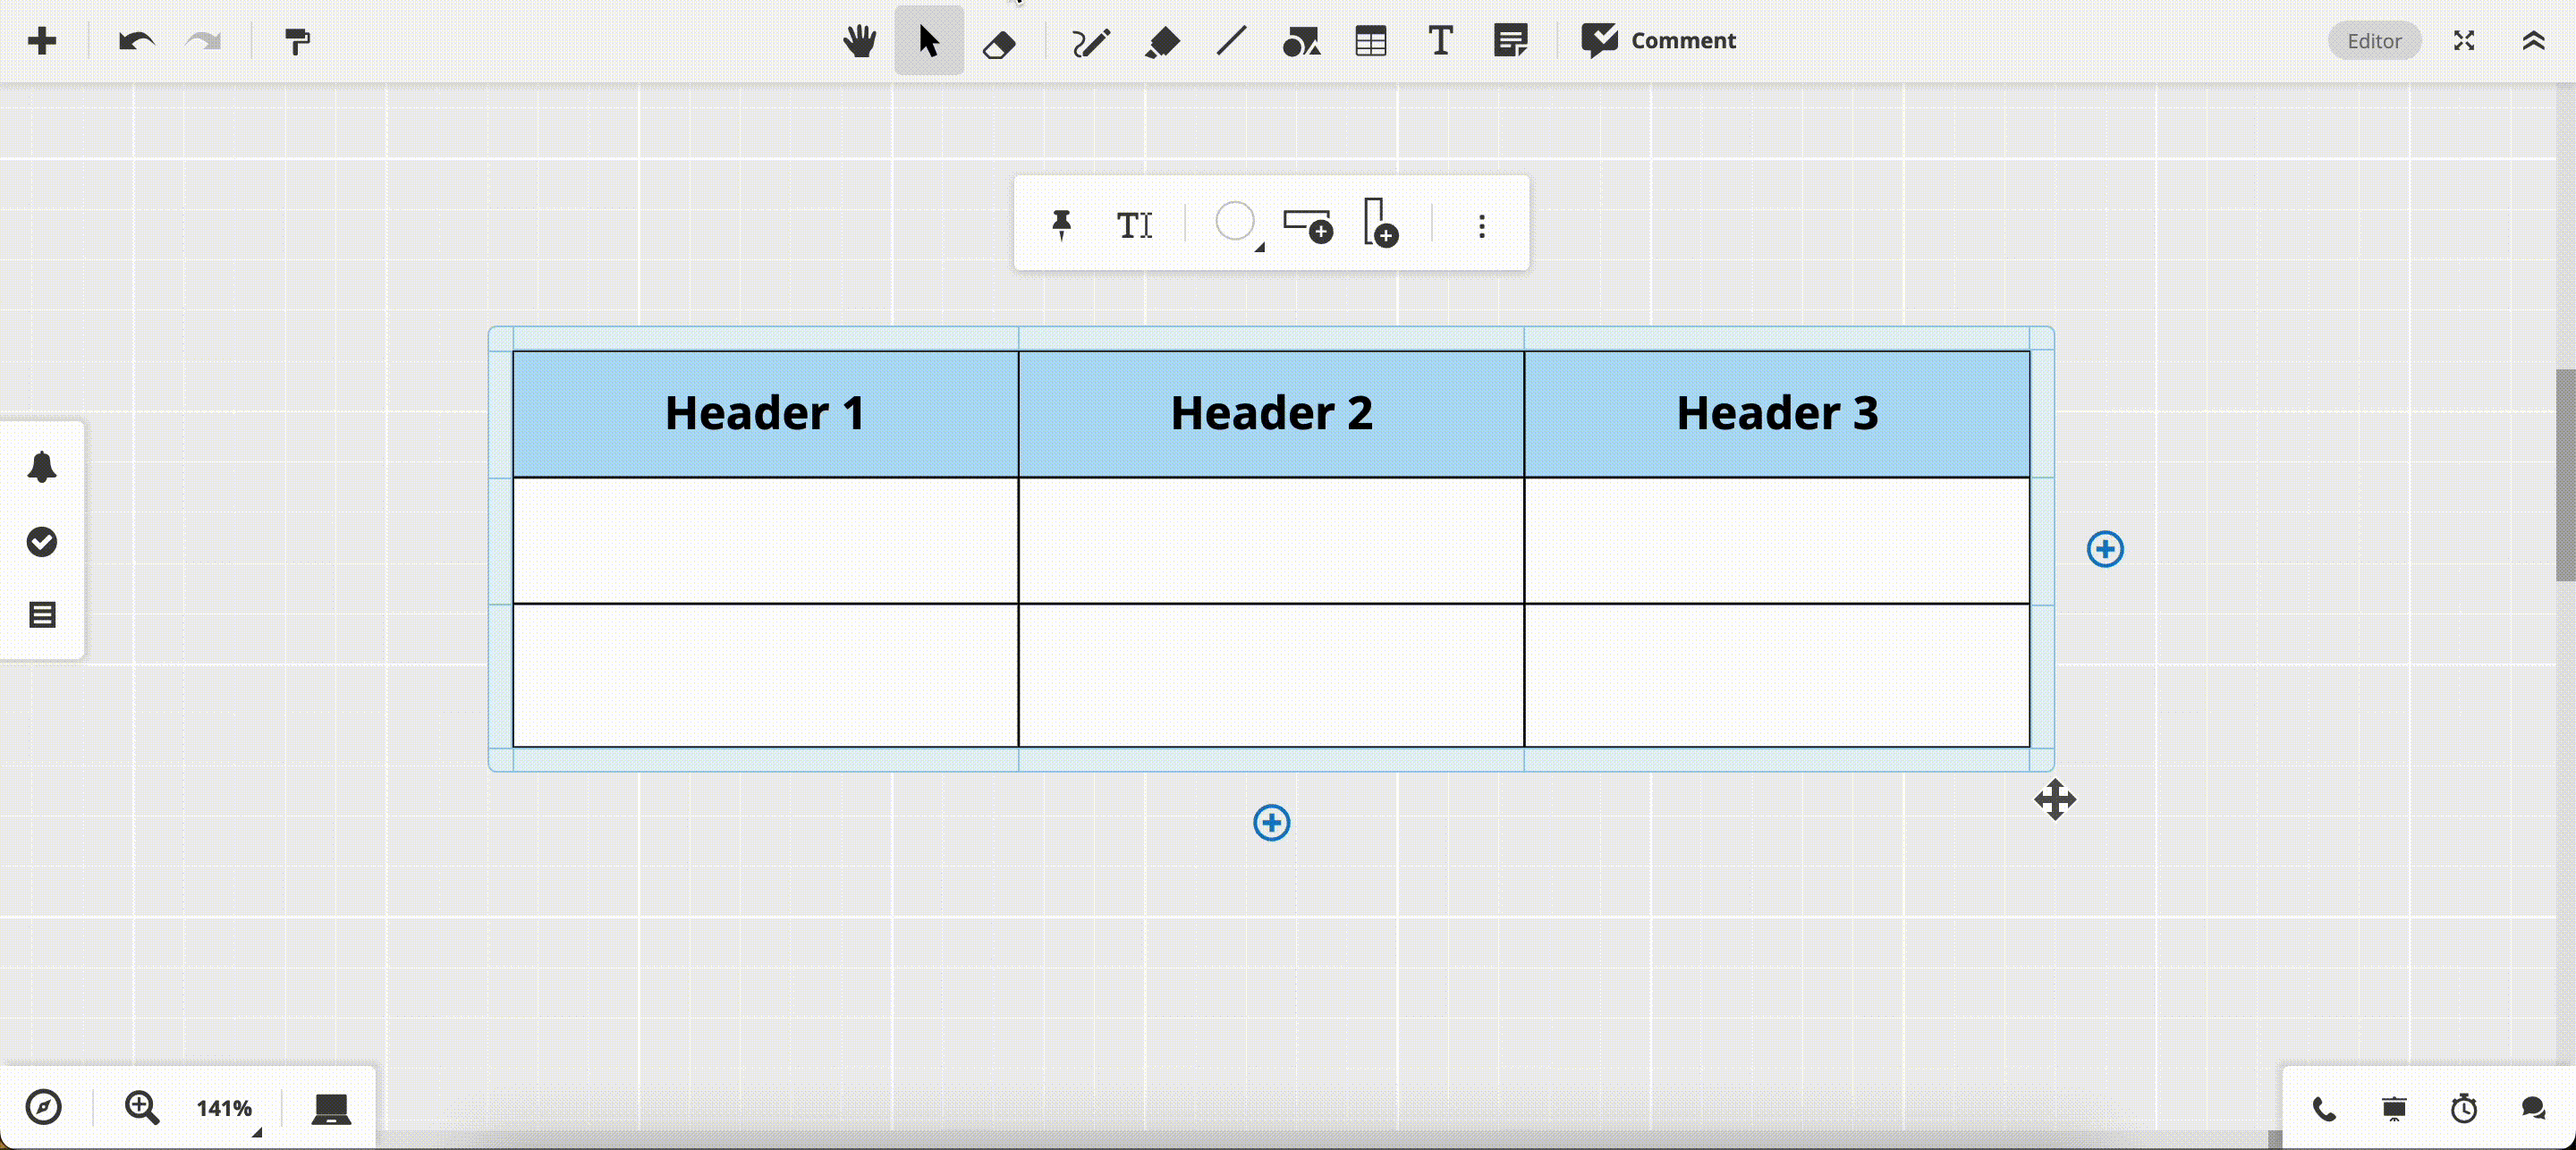
Task: Open the text style options for the table
Action: (x=1135, y=225)
